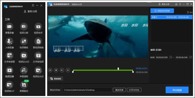Open the menu icon in watermark window title bar

coord(180,4)
